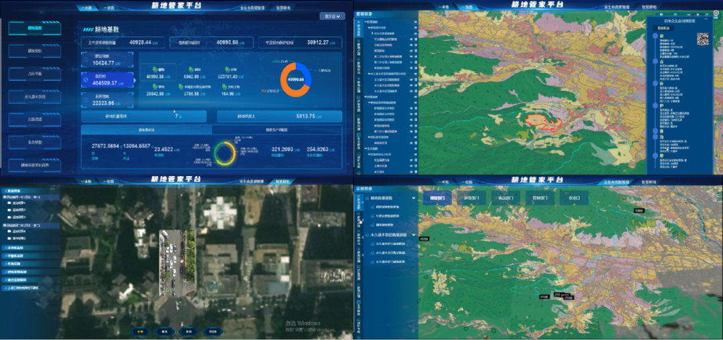
Task: Open 永久基本农田 left menu button
Action: click(35, 97)
